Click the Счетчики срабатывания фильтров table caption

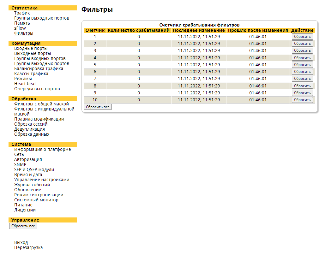pos(199,25)
